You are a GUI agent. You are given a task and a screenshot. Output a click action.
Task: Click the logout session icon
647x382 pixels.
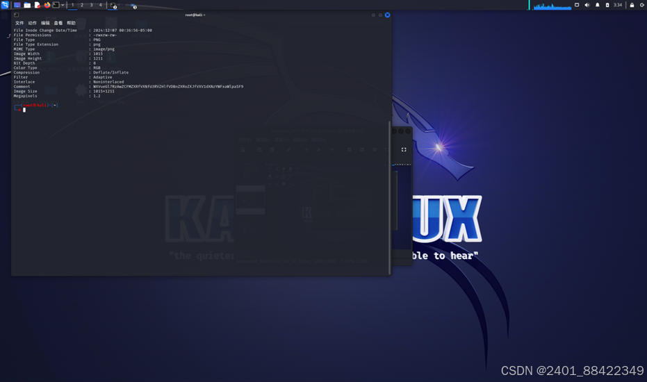tap(642, 5)
